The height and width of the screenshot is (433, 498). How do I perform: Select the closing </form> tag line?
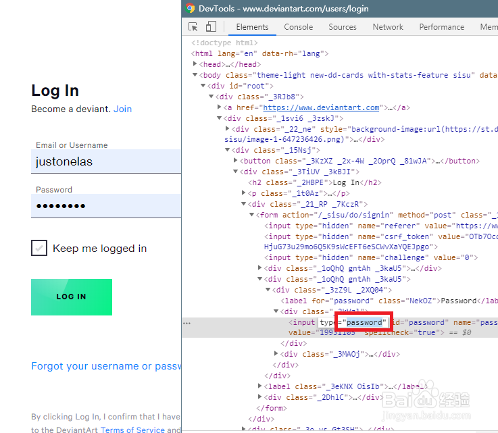[x=272, y=408]
